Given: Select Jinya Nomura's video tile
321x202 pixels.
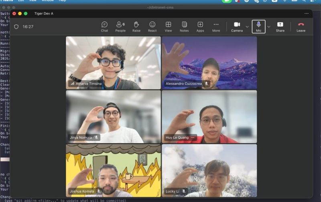Looking at the screenshot, I should 114,117.
